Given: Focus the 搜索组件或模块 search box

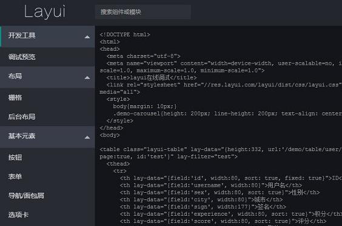Looking at the screenshot, I should pos(143,12).
